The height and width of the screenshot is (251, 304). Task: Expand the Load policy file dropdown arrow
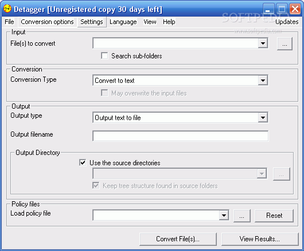point(224,215)
